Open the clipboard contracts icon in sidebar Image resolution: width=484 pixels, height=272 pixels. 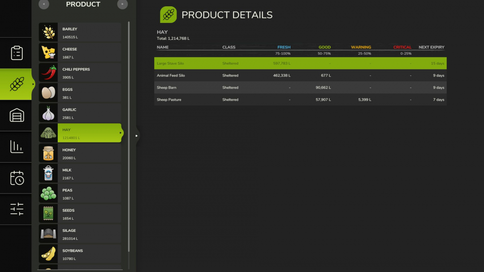16,52
